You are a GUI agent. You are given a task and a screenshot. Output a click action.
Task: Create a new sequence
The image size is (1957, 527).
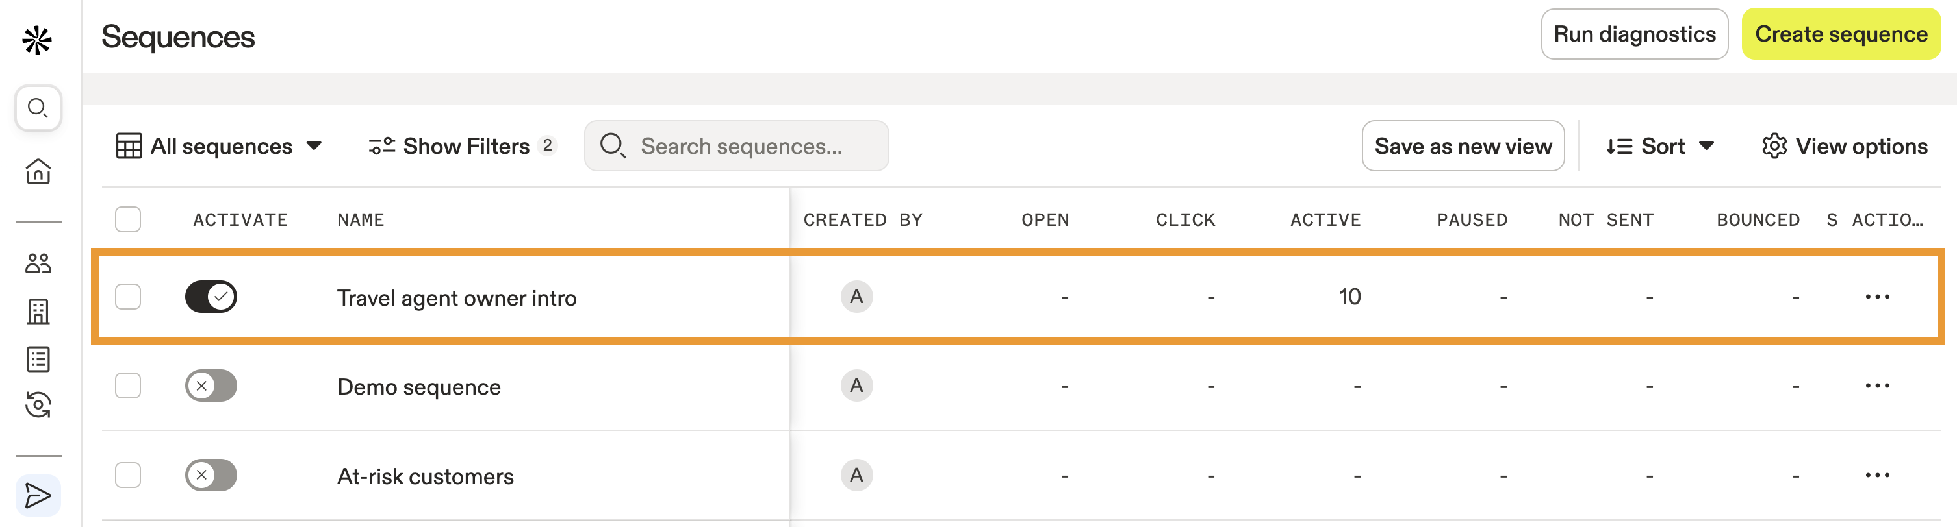1841,34
